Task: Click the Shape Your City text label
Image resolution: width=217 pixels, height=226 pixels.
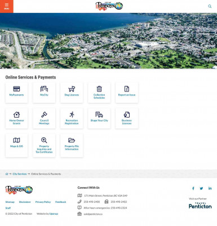Action: click(99, 120)
